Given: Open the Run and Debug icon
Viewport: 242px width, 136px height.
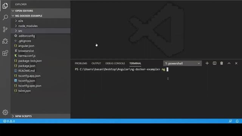Looking at the screenshot, I should [x=5, y=41].
